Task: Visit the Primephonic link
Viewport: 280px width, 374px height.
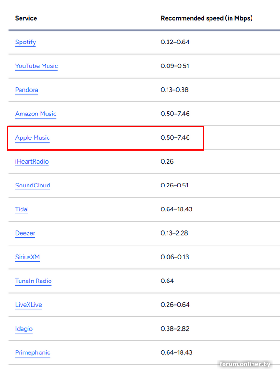Action: 33,352
